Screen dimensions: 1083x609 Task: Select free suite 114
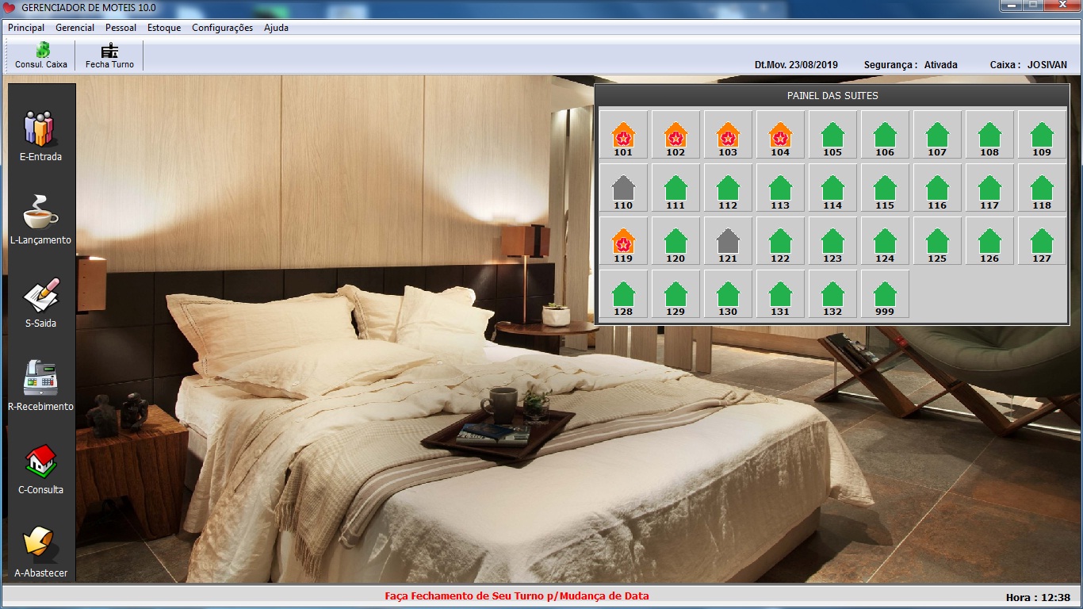pos(832,188)
